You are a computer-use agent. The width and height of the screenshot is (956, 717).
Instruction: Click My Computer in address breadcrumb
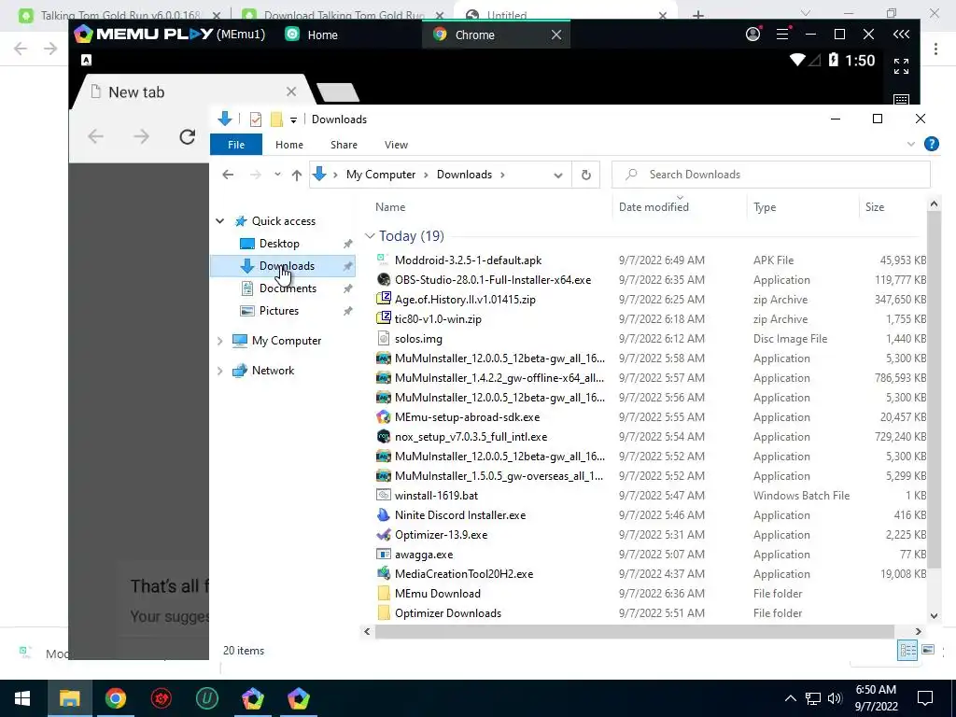381,175
